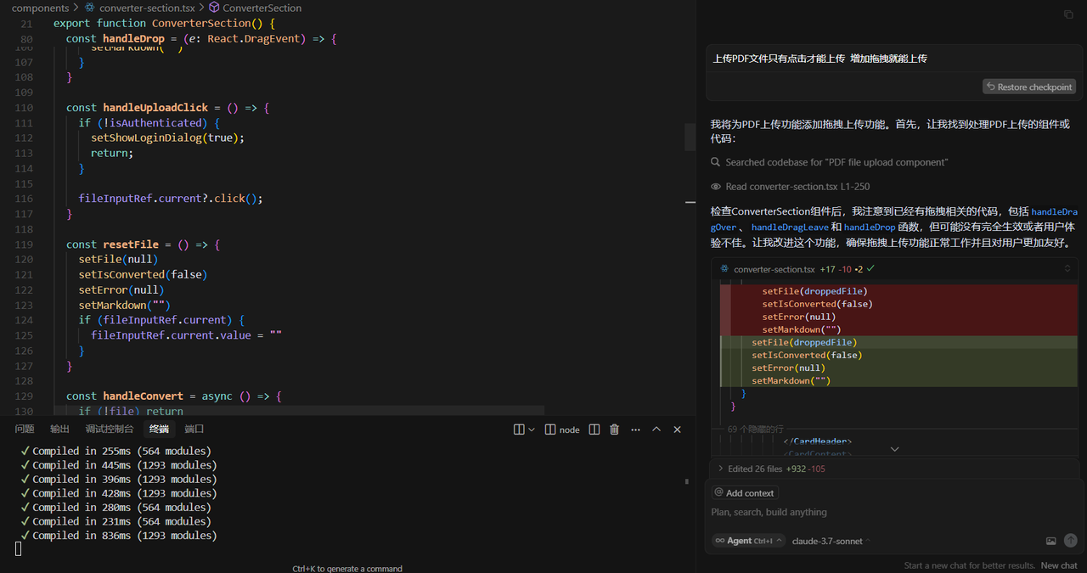Click the eye icon beside Read converter-section.tsx
This screenshot has width=1087, height=573.
click(x=716, y=187)
